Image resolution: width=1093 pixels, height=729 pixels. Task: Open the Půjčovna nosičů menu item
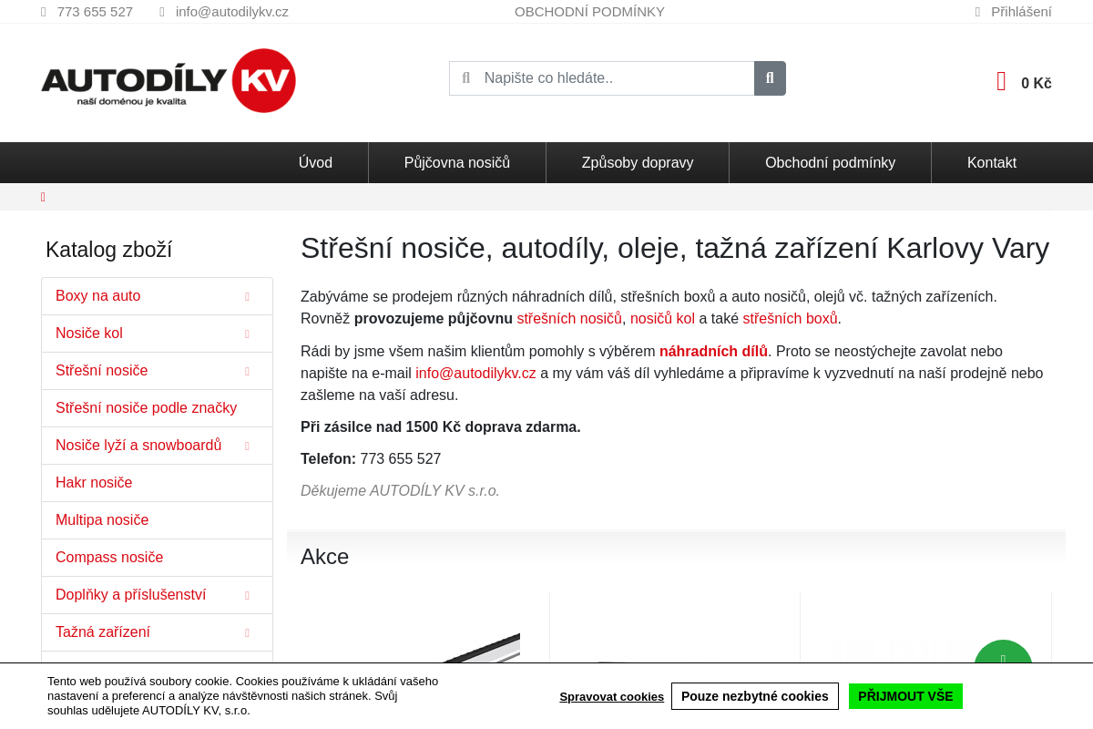[456, 162]
